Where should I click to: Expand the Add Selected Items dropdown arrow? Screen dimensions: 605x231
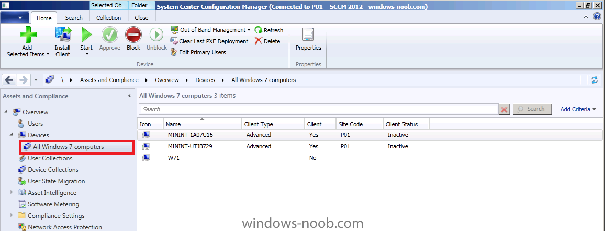click(x=48, y=55)
